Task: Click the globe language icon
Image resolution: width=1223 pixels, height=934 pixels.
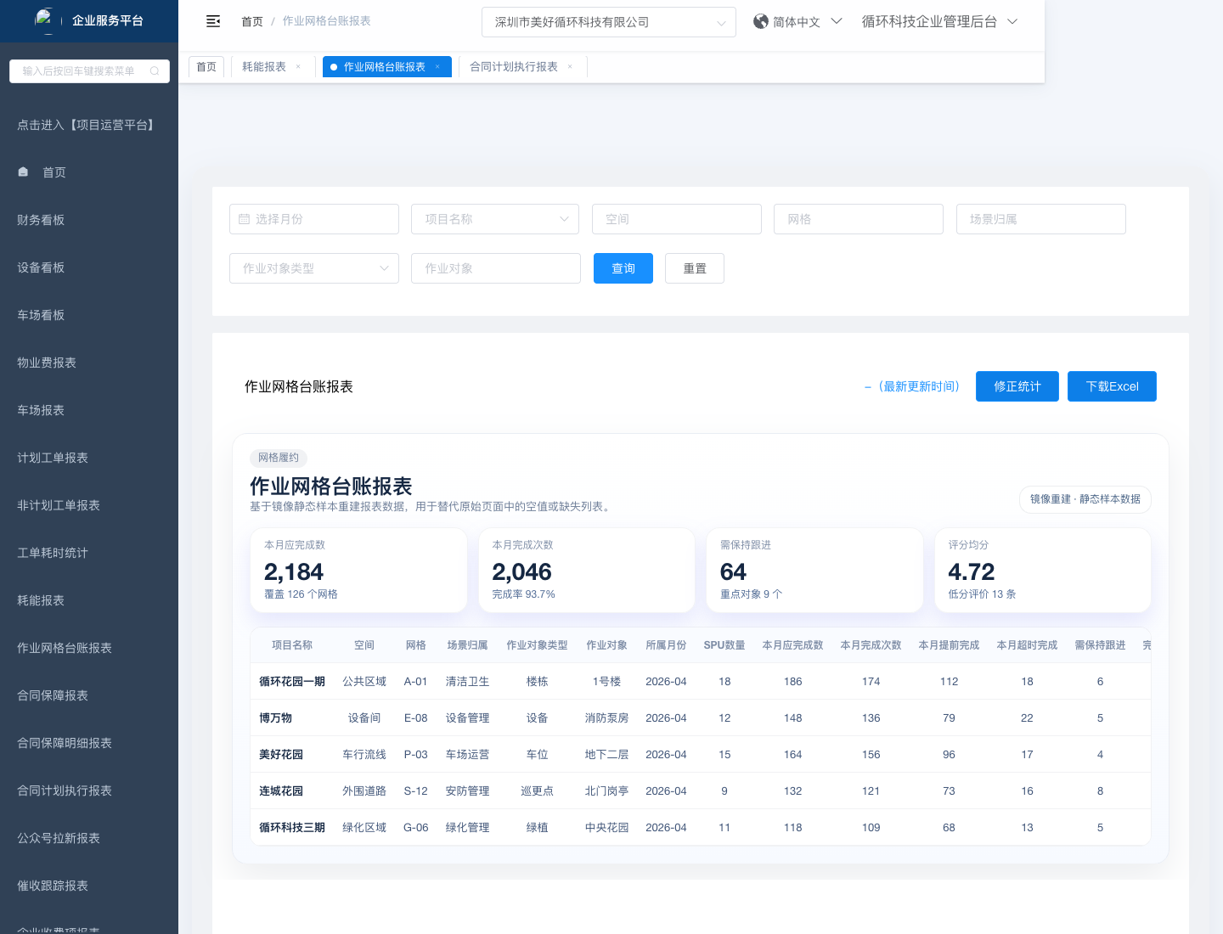Action: (x=760, y=21)
